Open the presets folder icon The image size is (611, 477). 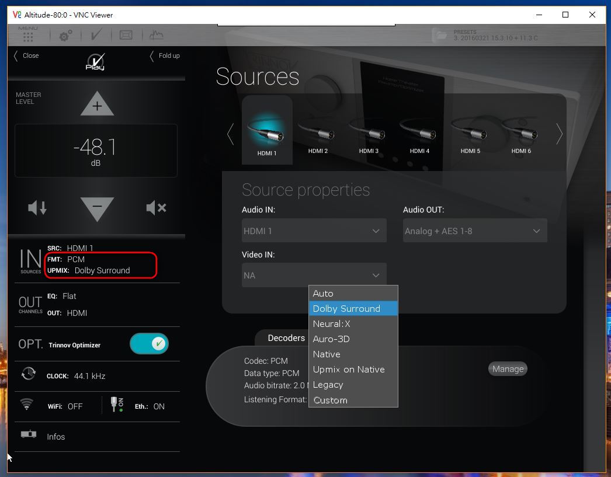click(x=440, y=35)
